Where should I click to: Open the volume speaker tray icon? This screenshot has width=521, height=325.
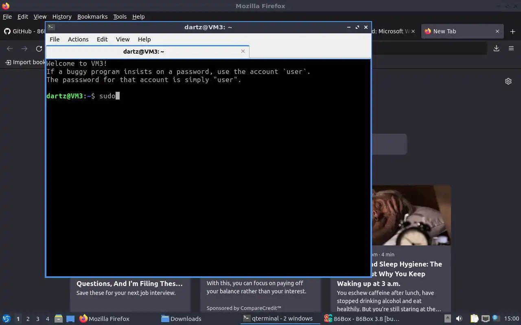coord(459,319)
